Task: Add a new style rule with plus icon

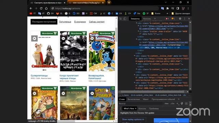Action: [177, 104]
